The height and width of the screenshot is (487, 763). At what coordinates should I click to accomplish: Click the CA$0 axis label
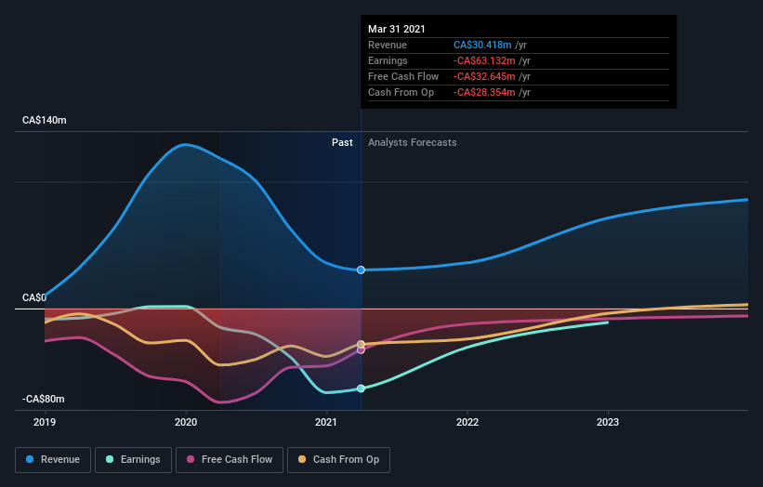(34, 297)
